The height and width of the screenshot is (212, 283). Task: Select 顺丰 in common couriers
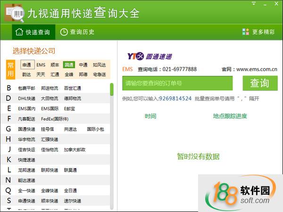(55, 65)
